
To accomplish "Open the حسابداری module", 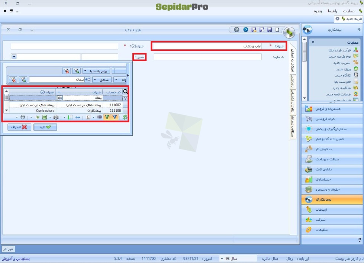I will tap(332, 180).
